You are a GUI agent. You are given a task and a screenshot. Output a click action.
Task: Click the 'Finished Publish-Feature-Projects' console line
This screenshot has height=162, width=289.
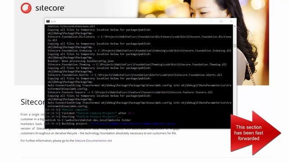pos(89,113)
